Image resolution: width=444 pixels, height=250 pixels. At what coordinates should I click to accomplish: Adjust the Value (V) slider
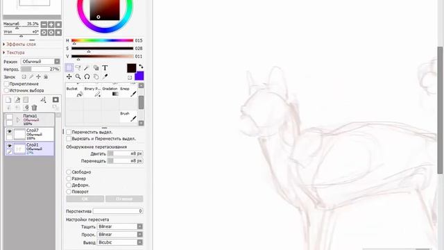pyautogui.click(x=102, y=56)
